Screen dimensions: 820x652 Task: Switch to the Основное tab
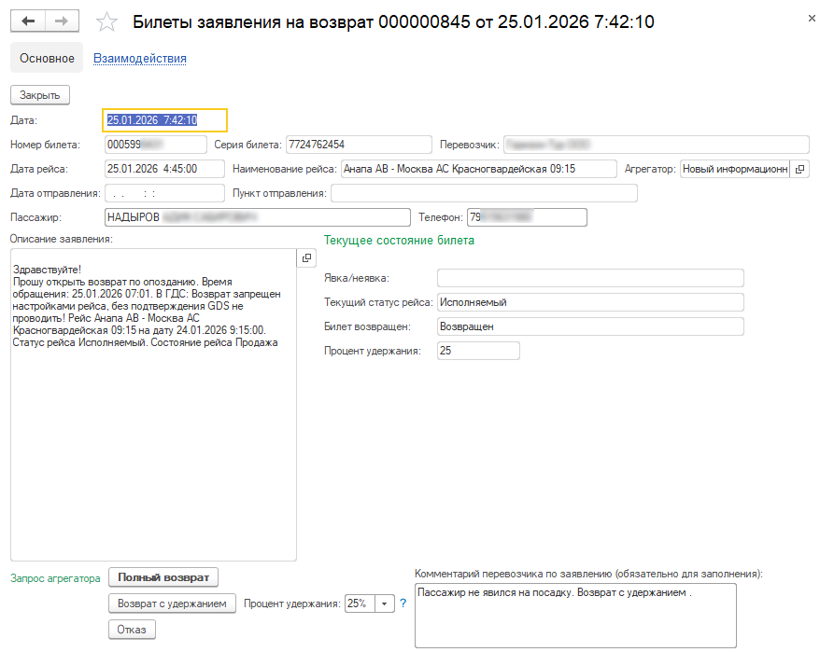pos(47,58)
